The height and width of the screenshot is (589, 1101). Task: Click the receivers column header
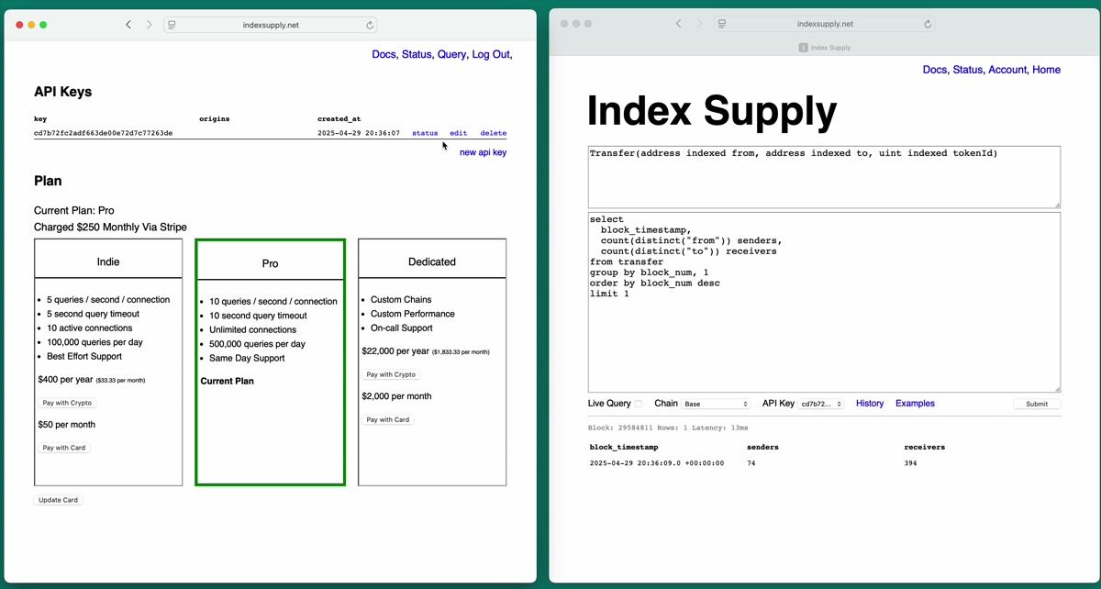pos(925,447)
